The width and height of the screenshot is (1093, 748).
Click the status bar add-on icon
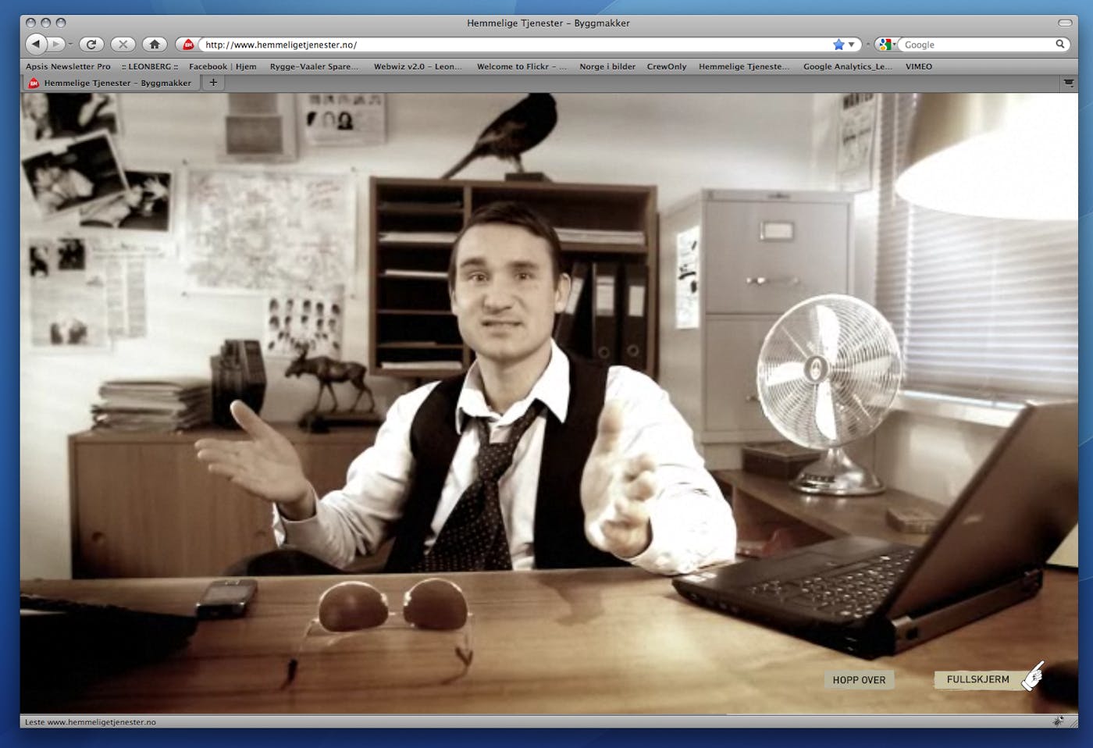1058,721
